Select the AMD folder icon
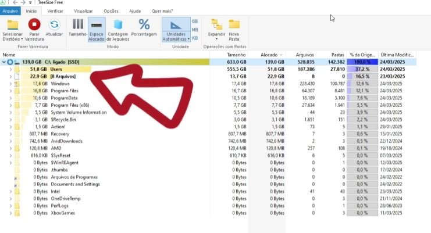This screenshot has height=233, width=431. point(17,148)
